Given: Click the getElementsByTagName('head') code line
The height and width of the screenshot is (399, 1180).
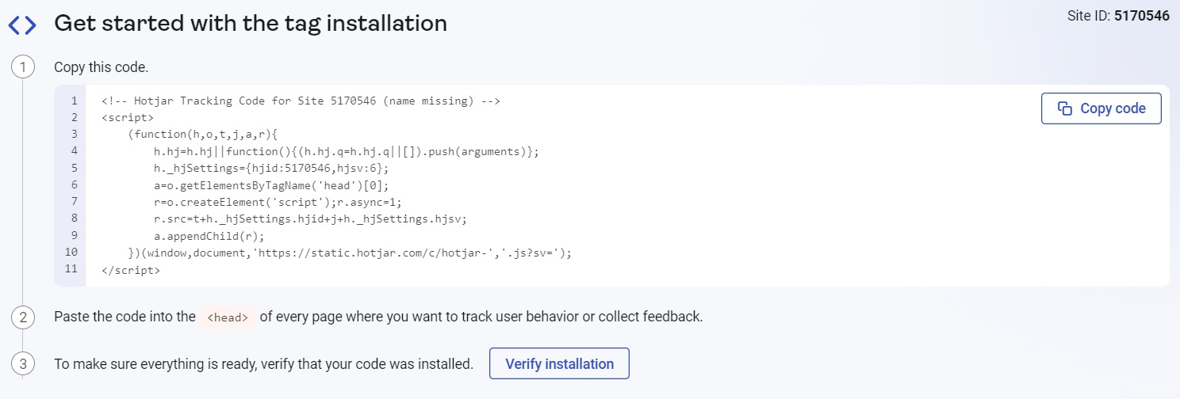Looking at the screenshot, I should (x=272, y=185).
